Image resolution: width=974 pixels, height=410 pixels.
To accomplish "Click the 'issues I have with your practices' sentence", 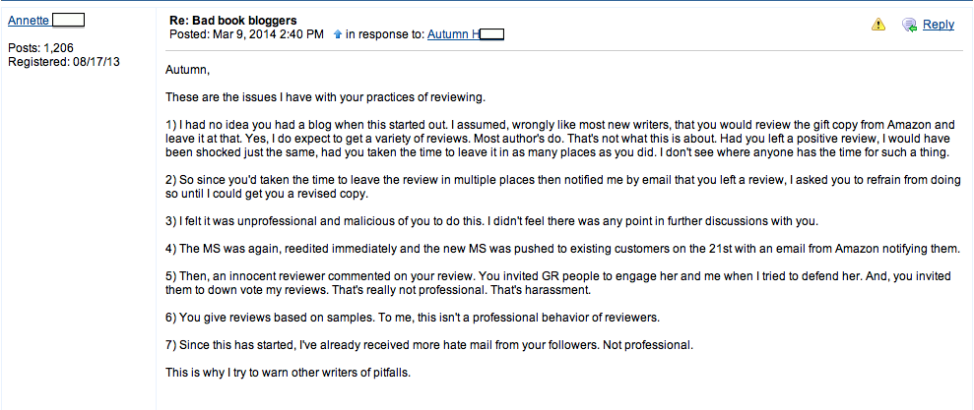I will click(x=330, y=97).
